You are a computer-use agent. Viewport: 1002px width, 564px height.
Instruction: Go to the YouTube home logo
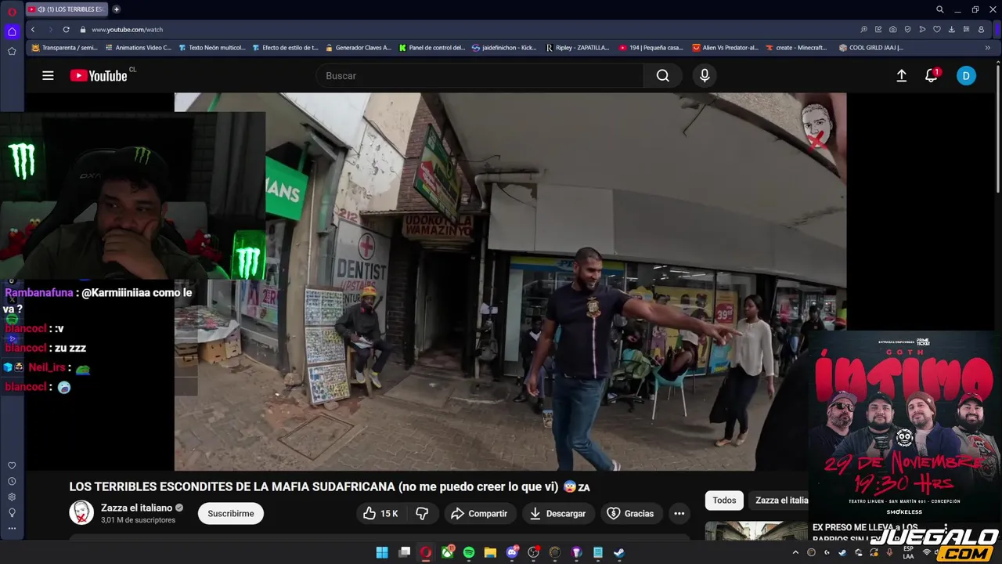(99, 75)
